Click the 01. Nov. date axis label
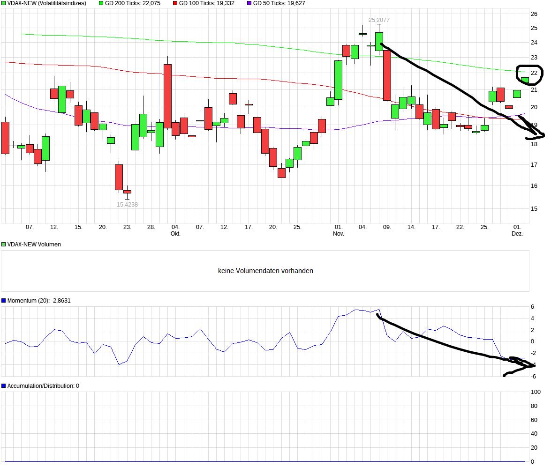This screenshot has height=467, width=551. 339,230
